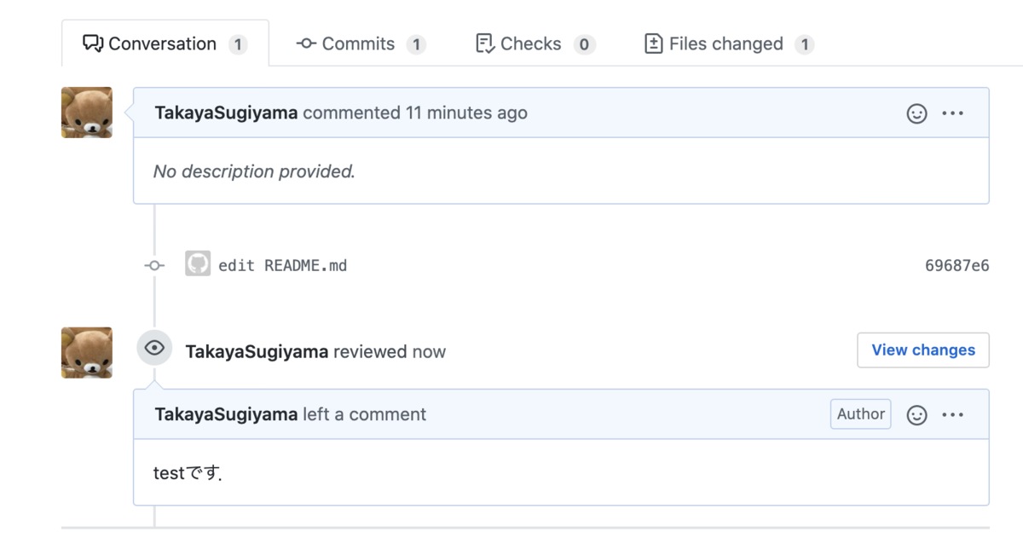Click TakayaSugiyama name in first comment header
Viewport: 1023px width, 538px height.
click(226, 113)
